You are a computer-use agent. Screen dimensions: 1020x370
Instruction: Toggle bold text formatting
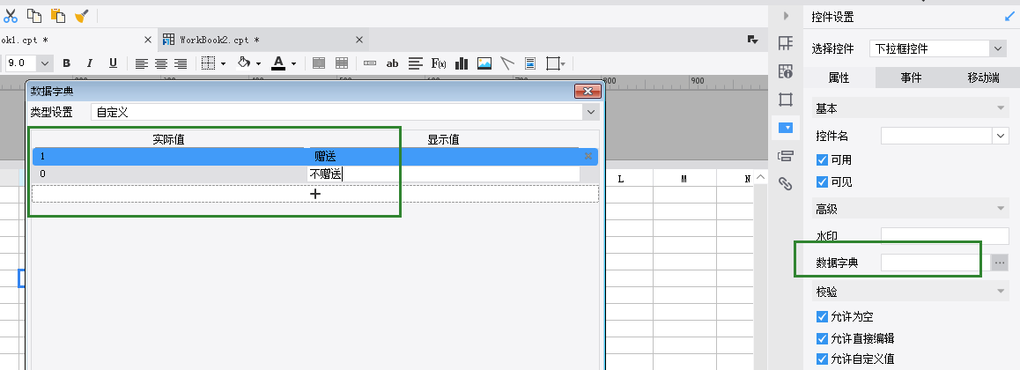click(66, 63)
